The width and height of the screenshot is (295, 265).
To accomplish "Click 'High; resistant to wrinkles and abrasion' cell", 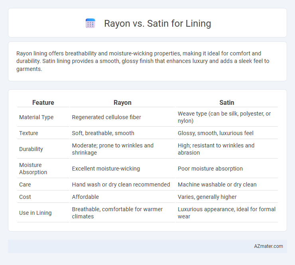I will click(227, 149).
